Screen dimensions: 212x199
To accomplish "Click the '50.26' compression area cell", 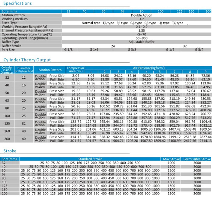I will (x=76, y=106).
